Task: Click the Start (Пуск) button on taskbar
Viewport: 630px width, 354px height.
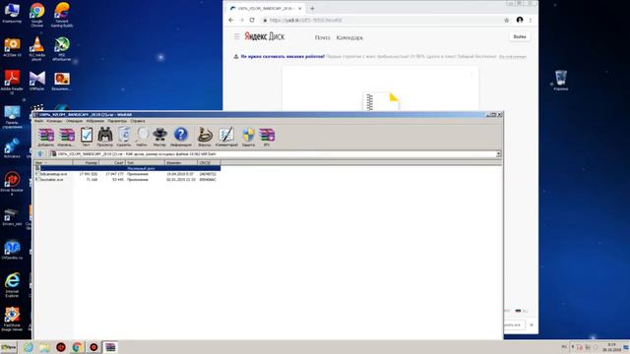Action: tap(9, 347)
